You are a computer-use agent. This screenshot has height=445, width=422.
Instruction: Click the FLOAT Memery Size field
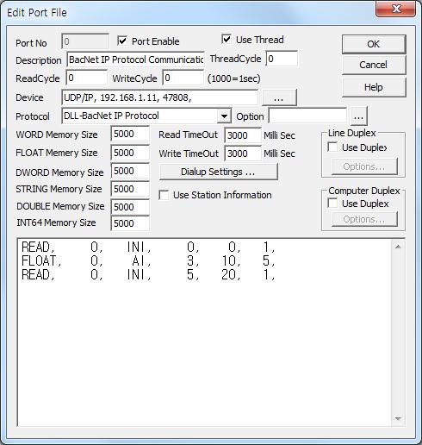(130, 153)
